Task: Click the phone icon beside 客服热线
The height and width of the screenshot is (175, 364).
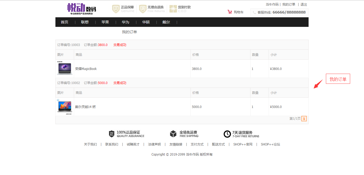Action: click(x=254, y=12)
